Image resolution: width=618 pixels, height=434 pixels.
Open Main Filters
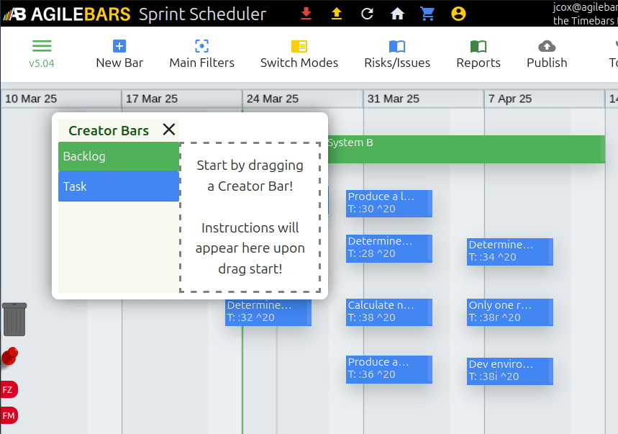coord(201,54)
